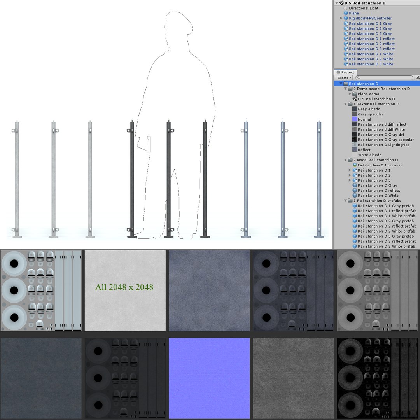This screenshot has width=420, height=420.
Task: Select Rail stanchion D Gray specular texture
Action: point(386,140)
